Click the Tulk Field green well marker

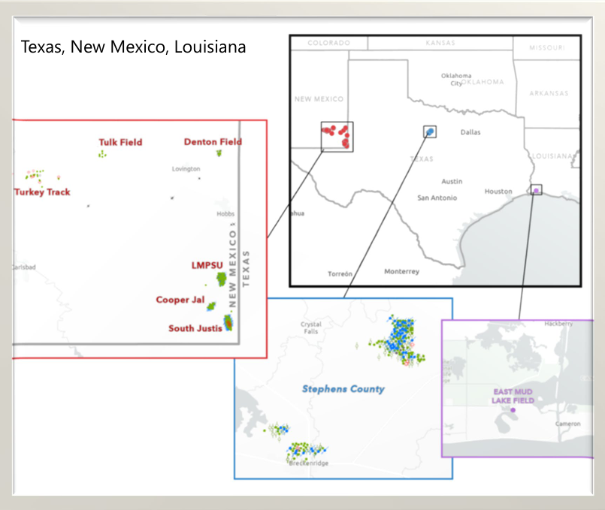click(x=102, y=154)
